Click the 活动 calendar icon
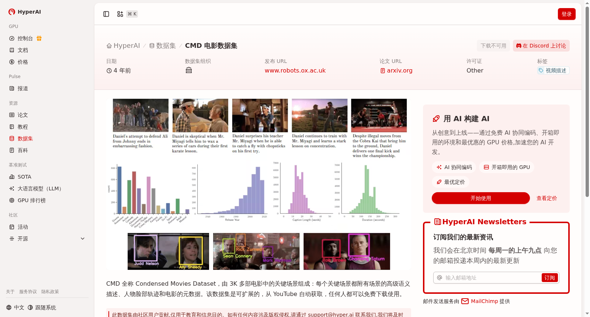590x317 pixels. pos(12,227)
